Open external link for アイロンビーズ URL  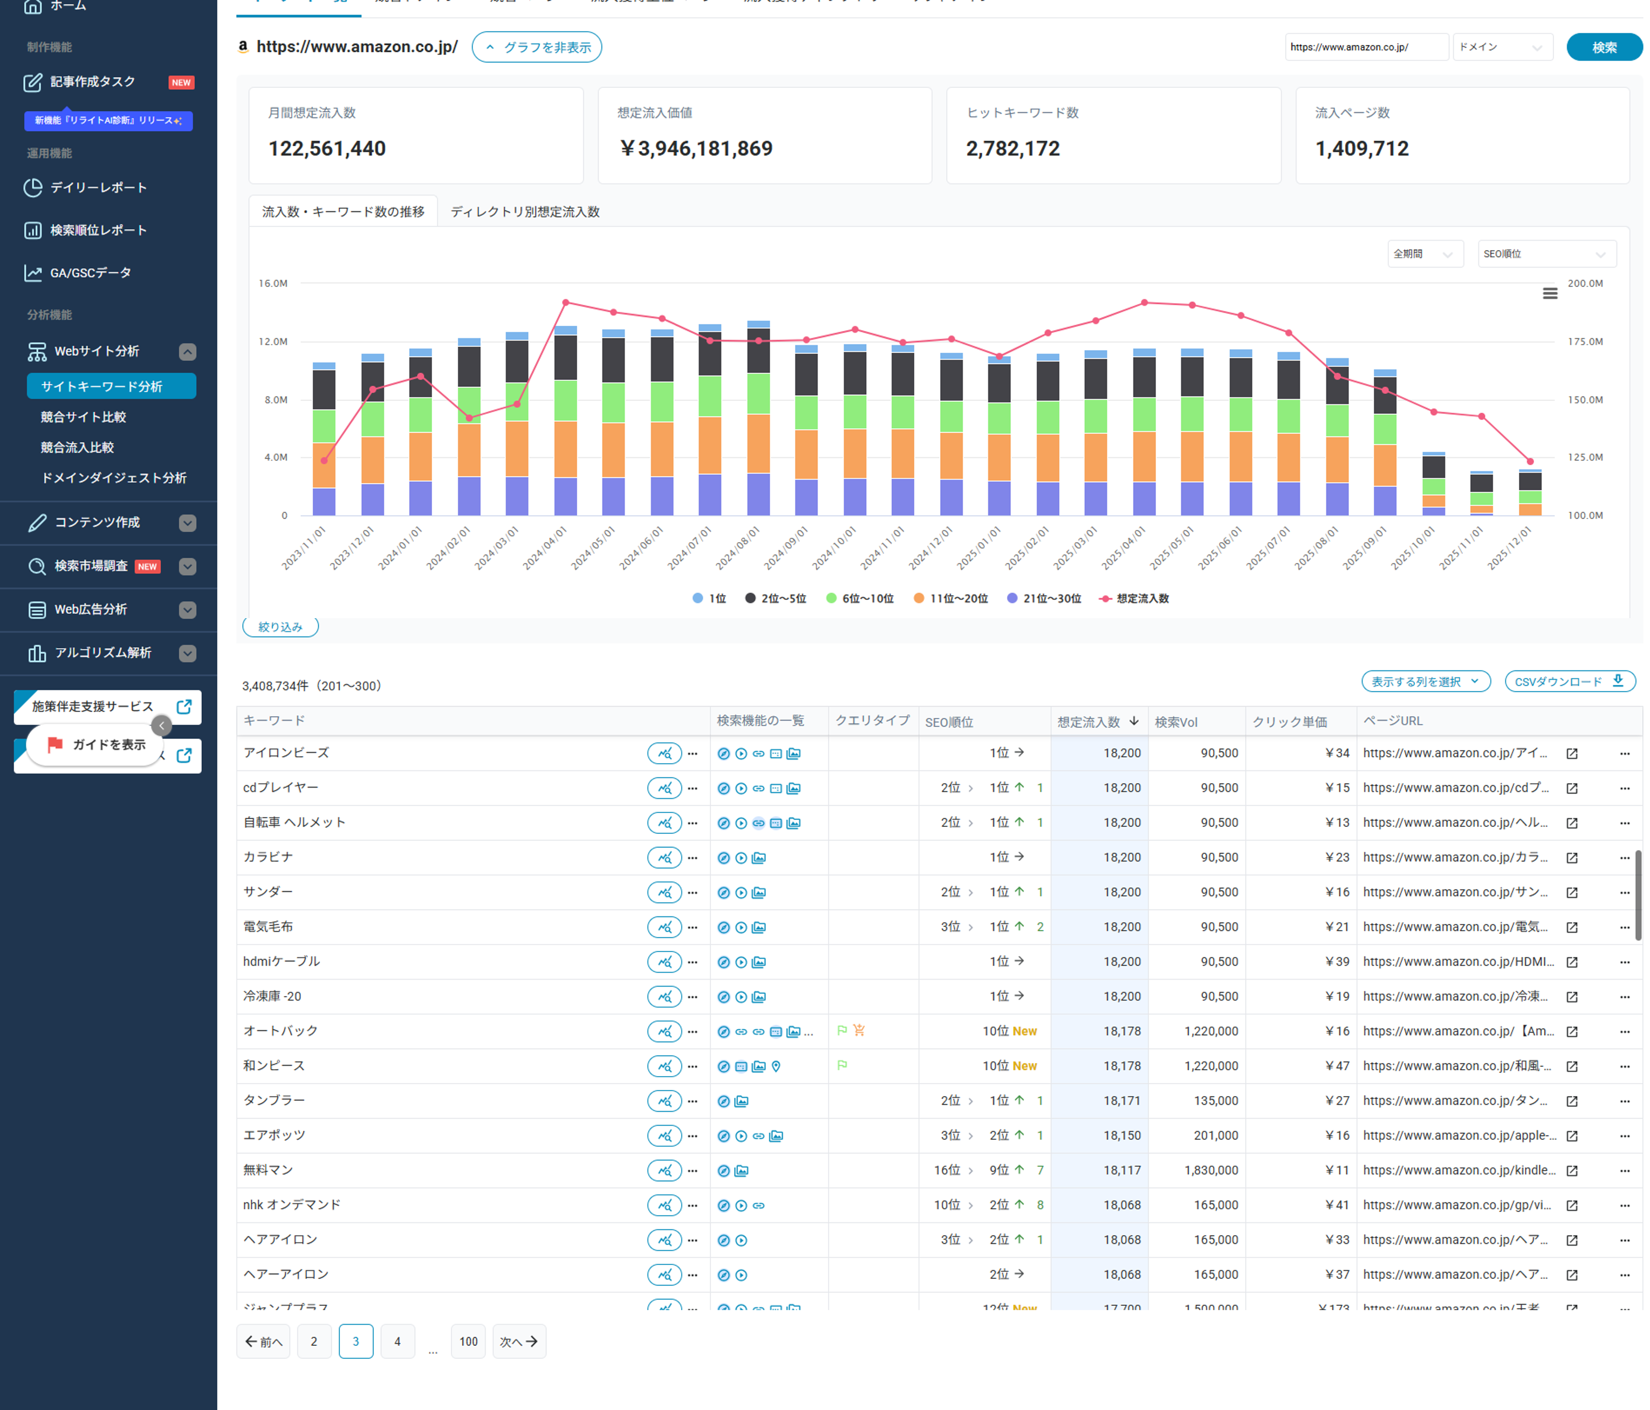pos(1572,753)
